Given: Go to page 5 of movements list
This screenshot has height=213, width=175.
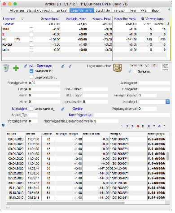Looking at the screenshot, I should click(x=143, y=126).
